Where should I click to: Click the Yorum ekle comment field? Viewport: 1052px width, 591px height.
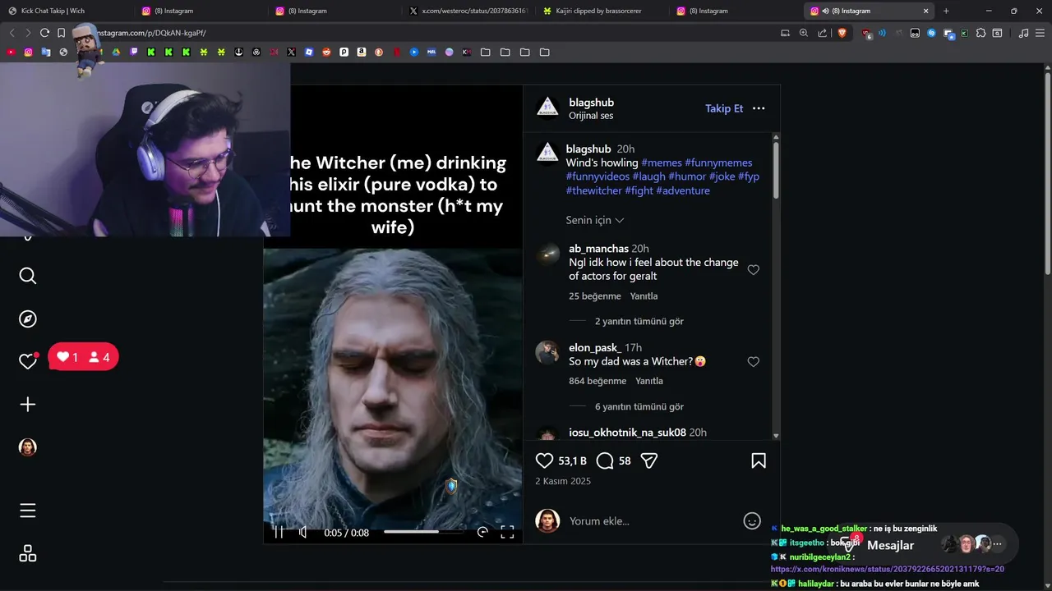click(649, 521)
